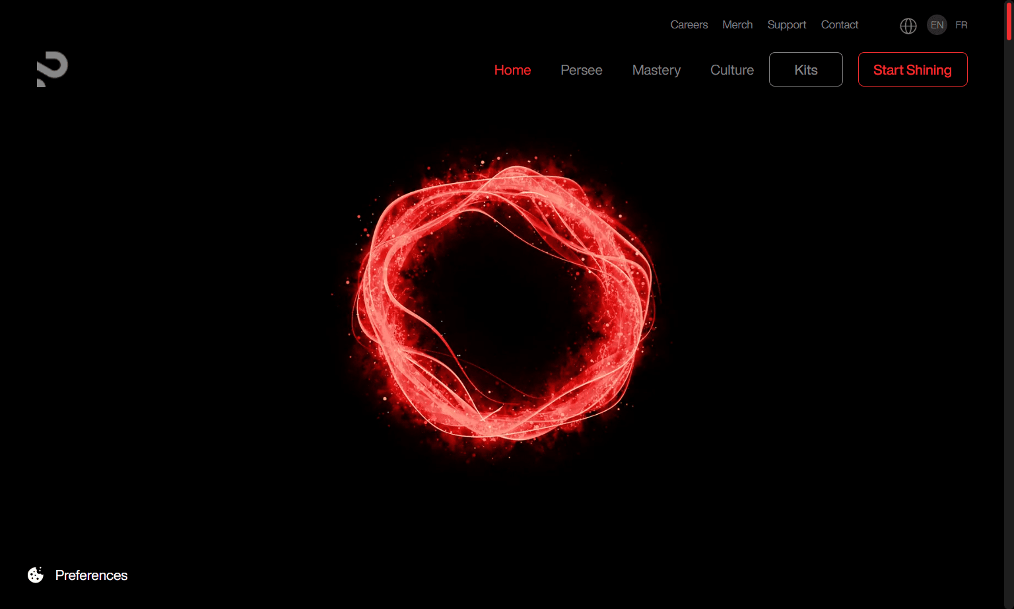Open the Contact page

(839, 24)
